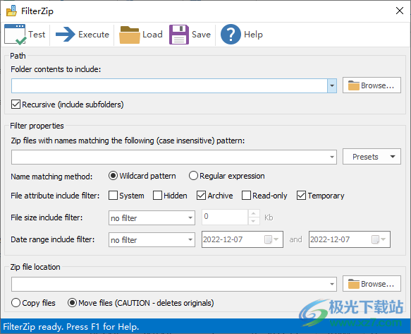The width and height of the screenshot is (411, 334).
Task: Close the FilterZip window
Action: pyautogui.click(x=400, y=11)
